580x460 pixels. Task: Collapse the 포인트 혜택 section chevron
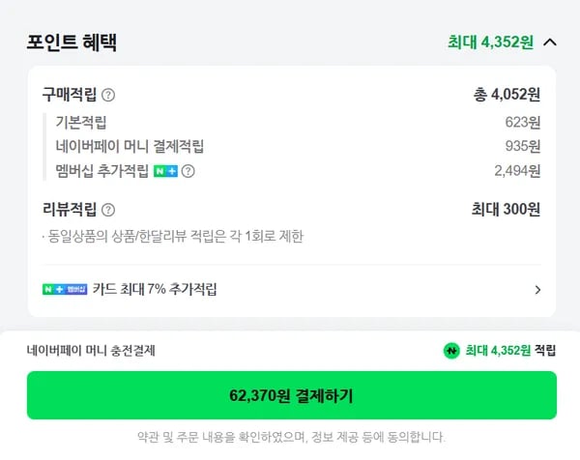point(550,43)
